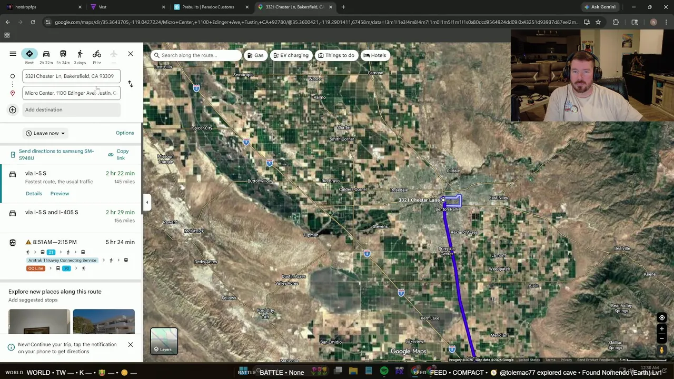
Task: Click the United States region link
Action: [529, 360]
